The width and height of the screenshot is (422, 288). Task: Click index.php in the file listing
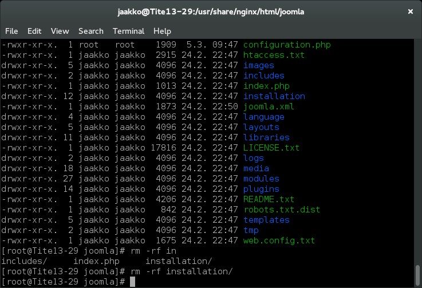[x=266, y=86]
